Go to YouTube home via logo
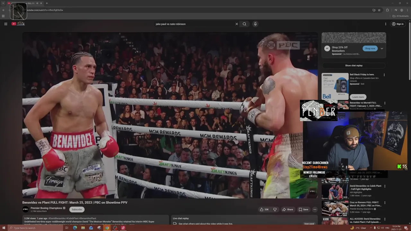This screenshot has width=411, height=231. pos(18,23)
